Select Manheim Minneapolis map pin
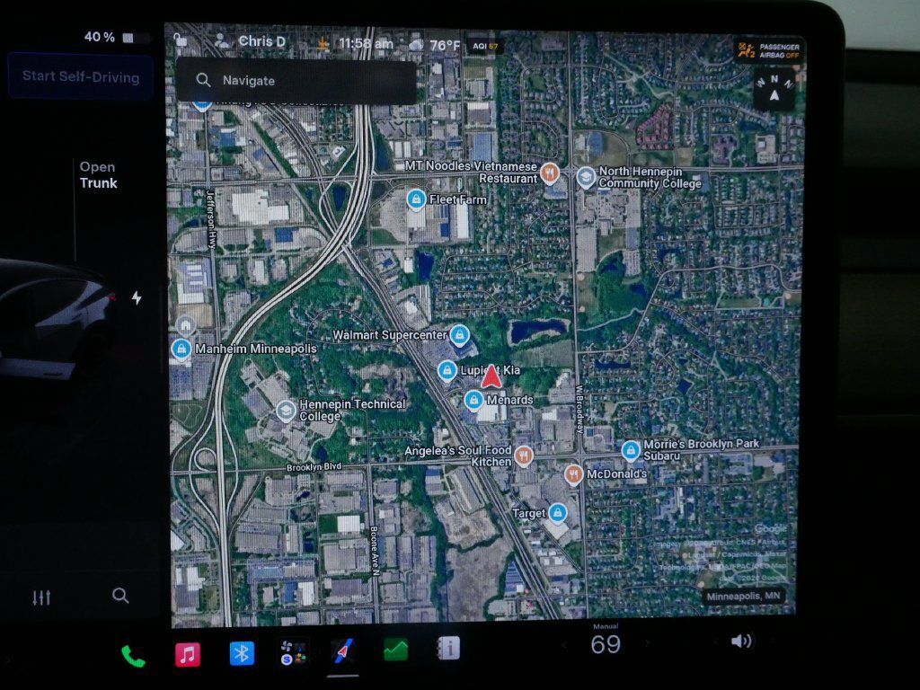The height and width of the screenshot is (690, 920). [x=181, y=349]
